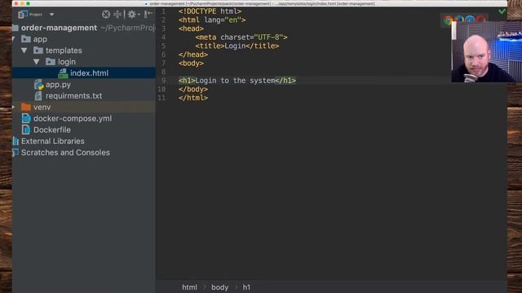Click the html breadcrumb
This screenshot has width=522, height=293.
[189, 287]
